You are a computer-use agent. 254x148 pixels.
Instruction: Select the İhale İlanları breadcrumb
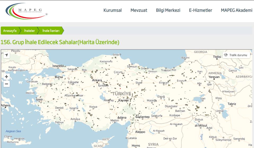(51, 31)
